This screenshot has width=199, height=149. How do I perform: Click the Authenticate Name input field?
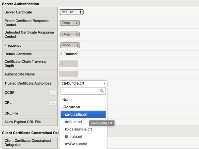[x=69, y=74]
